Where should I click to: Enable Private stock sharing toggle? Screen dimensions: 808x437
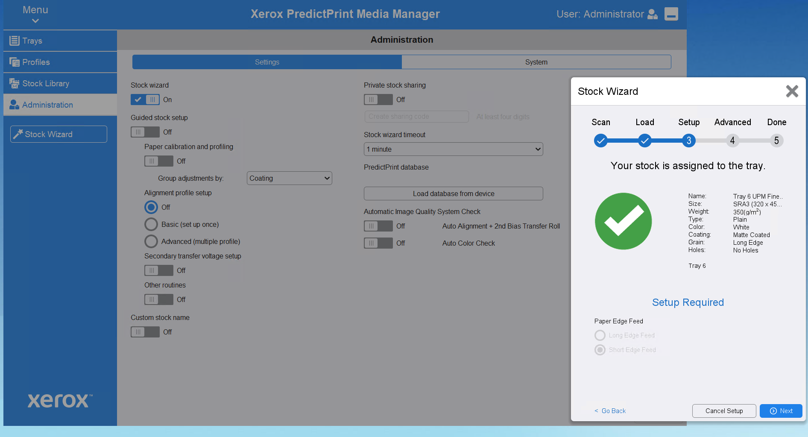378,100
